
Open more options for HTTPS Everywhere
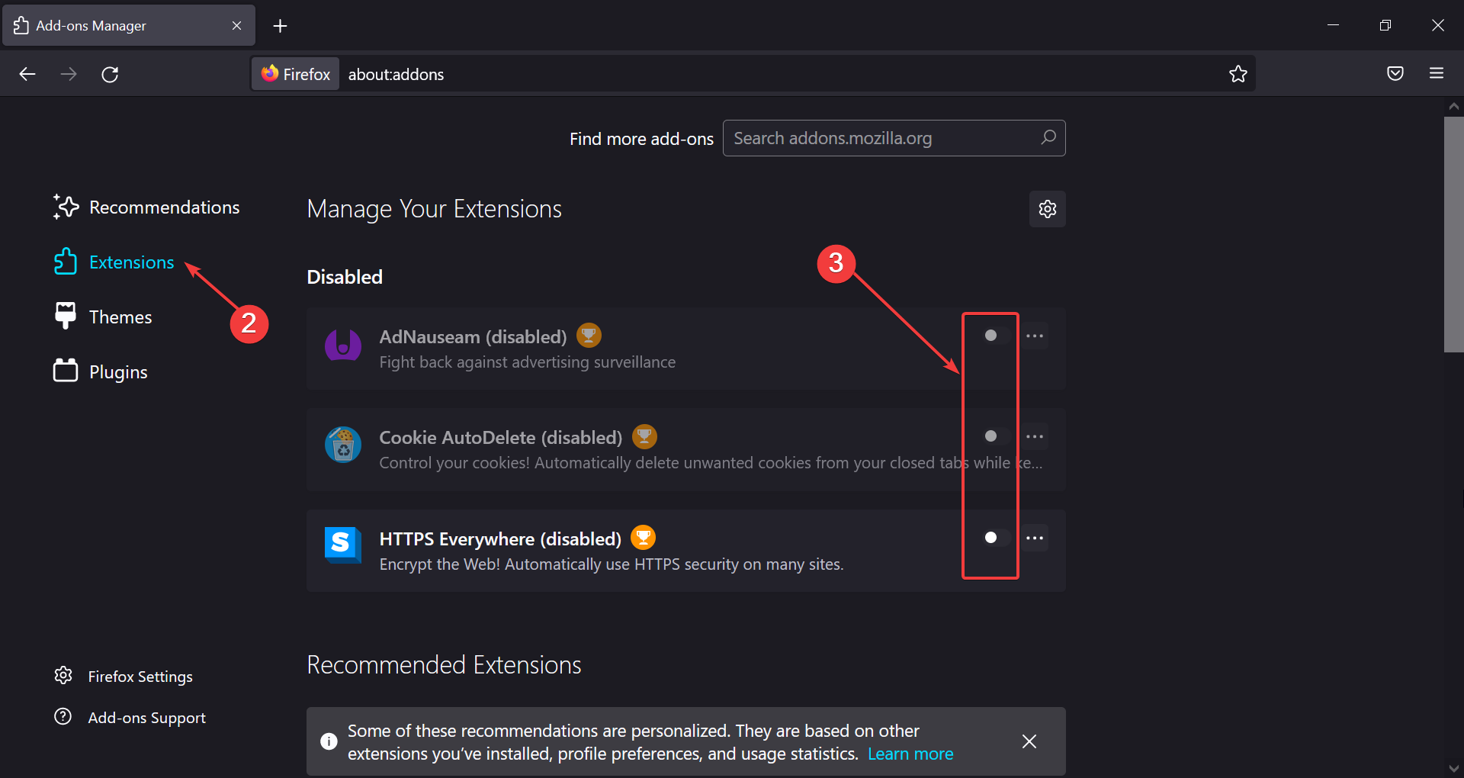point(1035,538)
